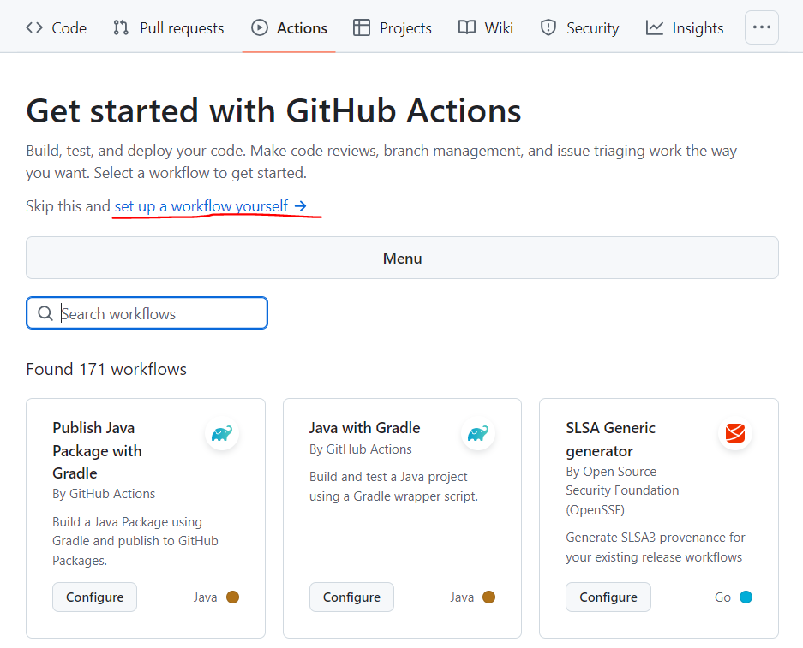The width and height of the screenshot is (803, 648).
Task: Click the Publish Java Package with Gradle title
Action: point(98,450)
